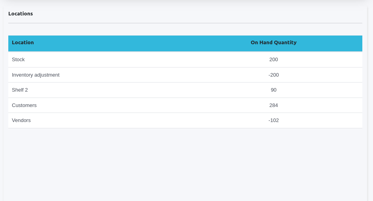Open the Stock location entry
The height and width of the screenshot is (201, 373).
click(18, 60)
